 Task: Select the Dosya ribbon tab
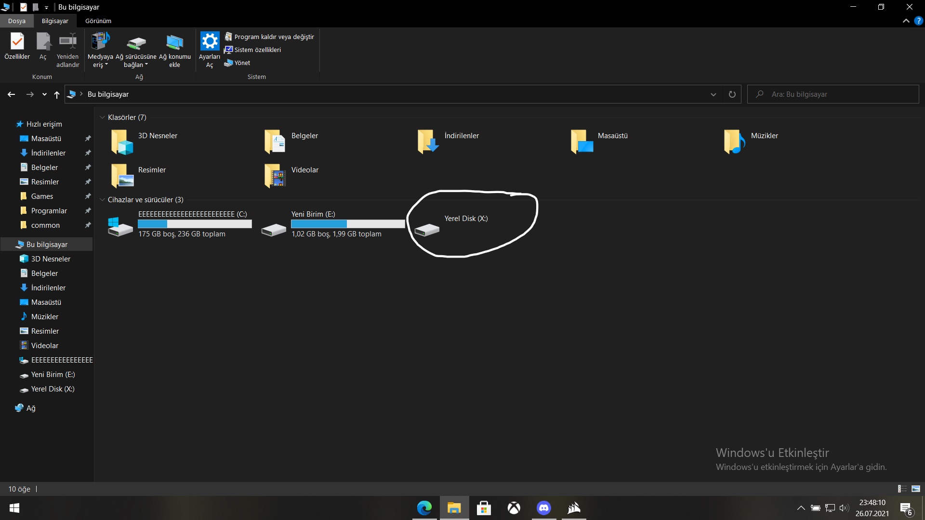tap(16, 21)
